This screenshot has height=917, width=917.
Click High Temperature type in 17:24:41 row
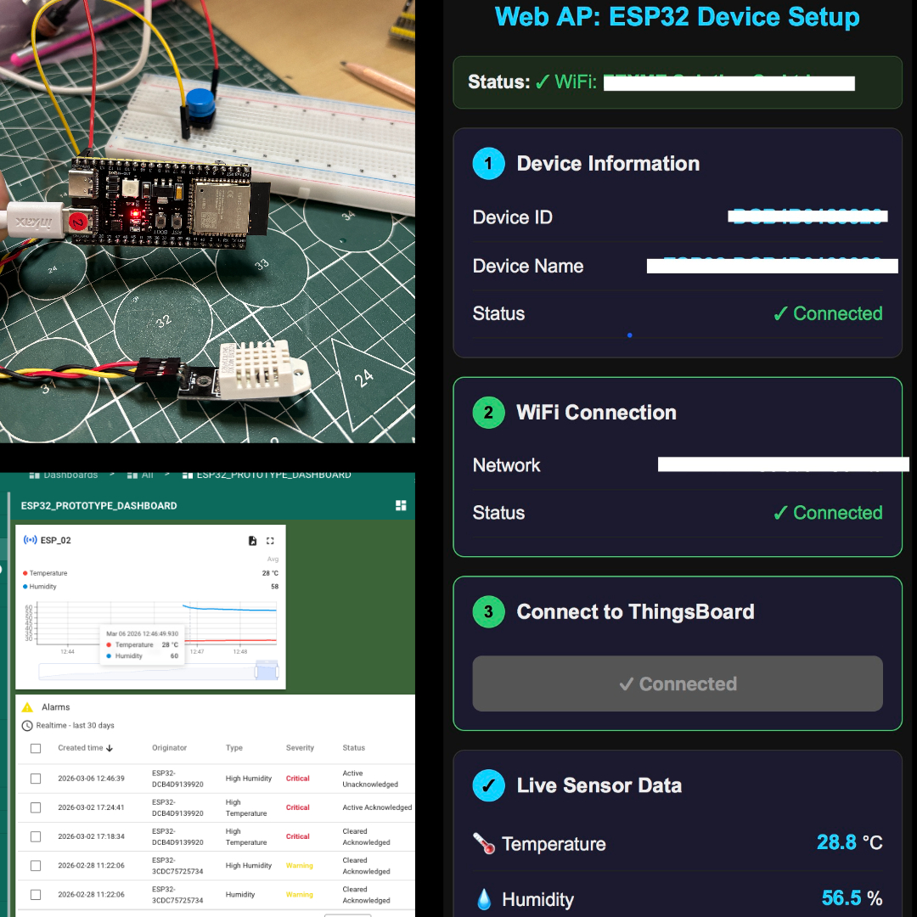coord(246,807)
